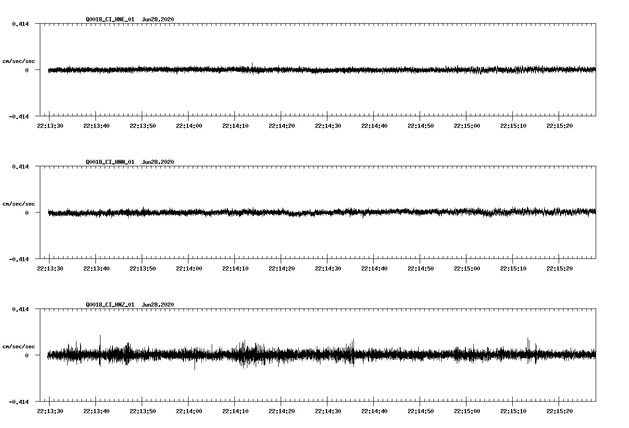Select the -0.414 lower limit on HNN plot
Viewport: 629px width, 428px height.
pyautogui.click(x=19, y=259)
